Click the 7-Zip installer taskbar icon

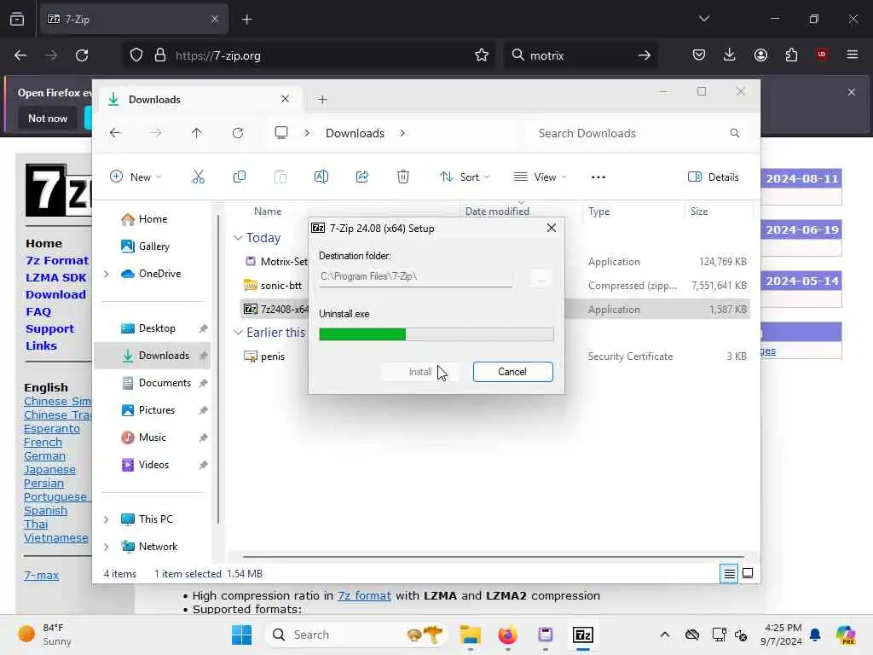pos(583,635)
